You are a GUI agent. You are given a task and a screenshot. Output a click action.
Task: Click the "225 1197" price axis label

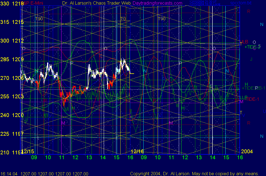(x=12, y=134)
